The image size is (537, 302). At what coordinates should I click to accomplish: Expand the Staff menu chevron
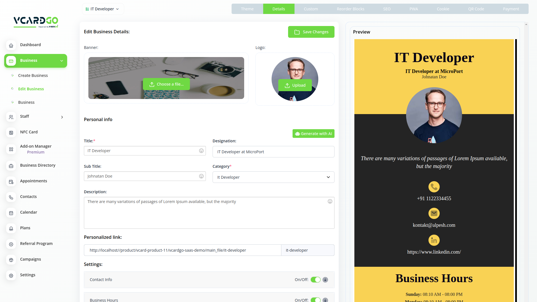pyautogui.click(x=62, y=117)
